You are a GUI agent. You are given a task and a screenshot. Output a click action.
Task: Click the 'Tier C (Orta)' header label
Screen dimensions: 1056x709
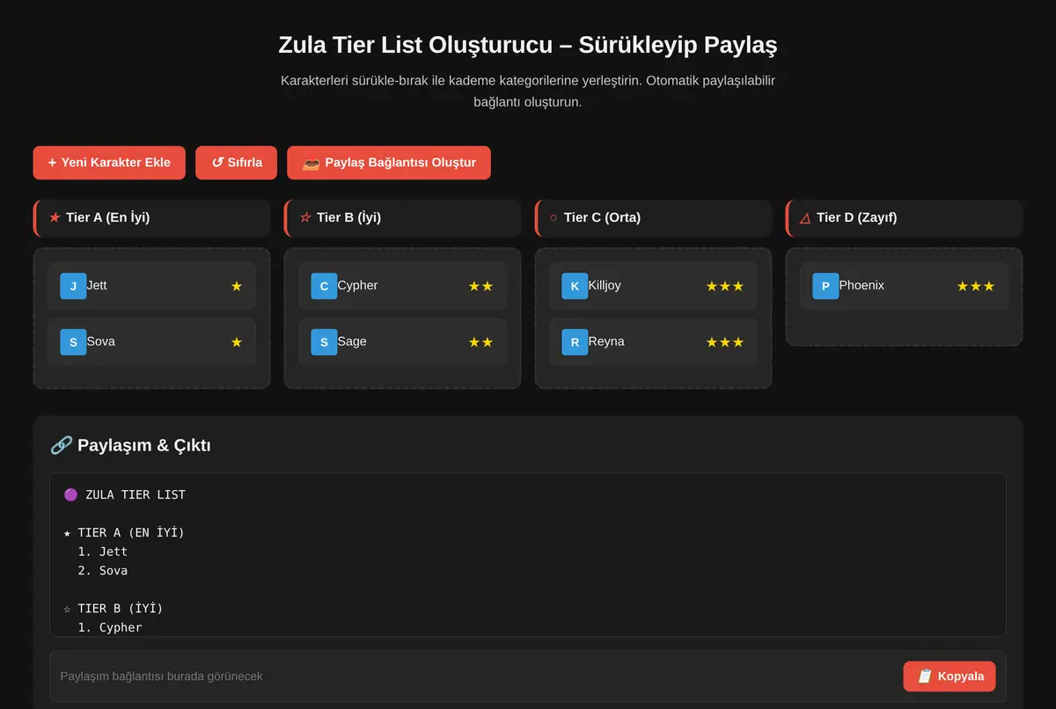pos(602,217)
